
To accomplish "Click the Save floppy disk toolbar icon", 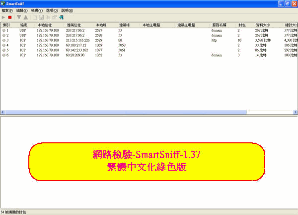I will point(41,17).
